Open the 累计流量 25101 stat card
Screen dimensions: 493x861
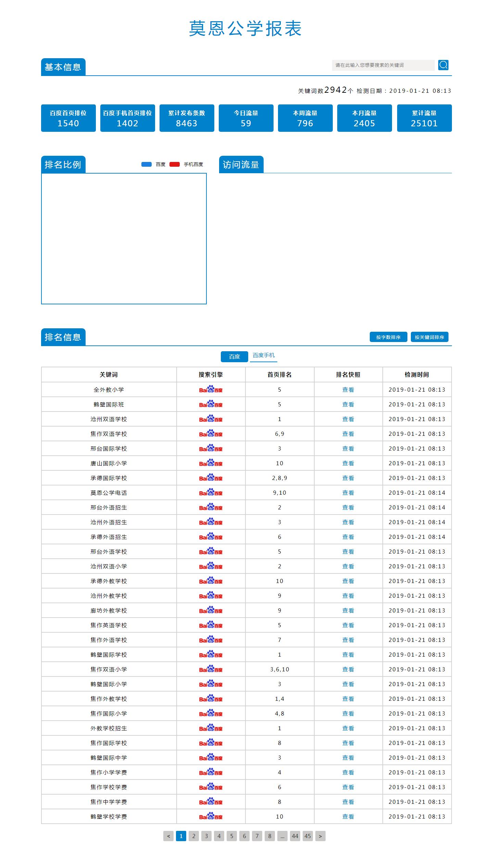pos(425,118)
